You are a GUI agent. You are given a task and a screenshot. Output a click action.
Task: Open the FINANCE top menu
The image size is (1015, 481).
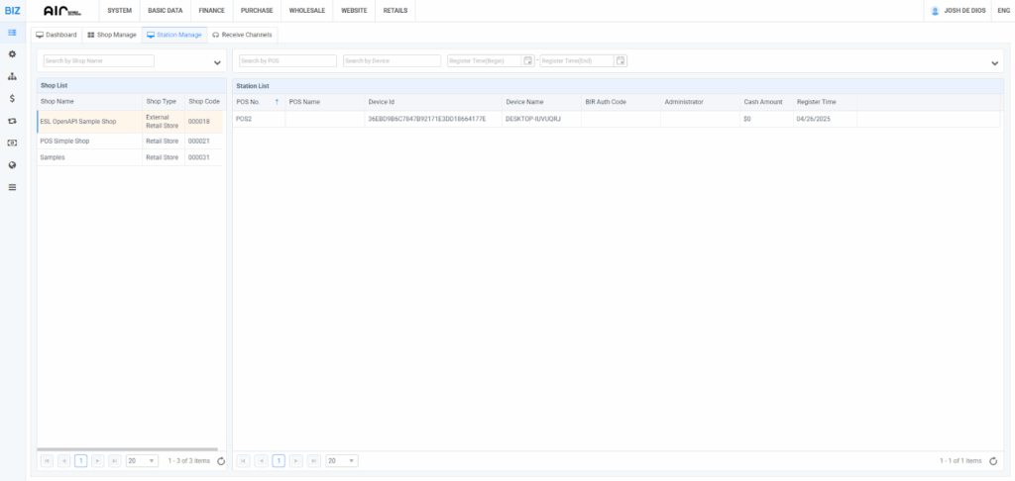(211, 10)
